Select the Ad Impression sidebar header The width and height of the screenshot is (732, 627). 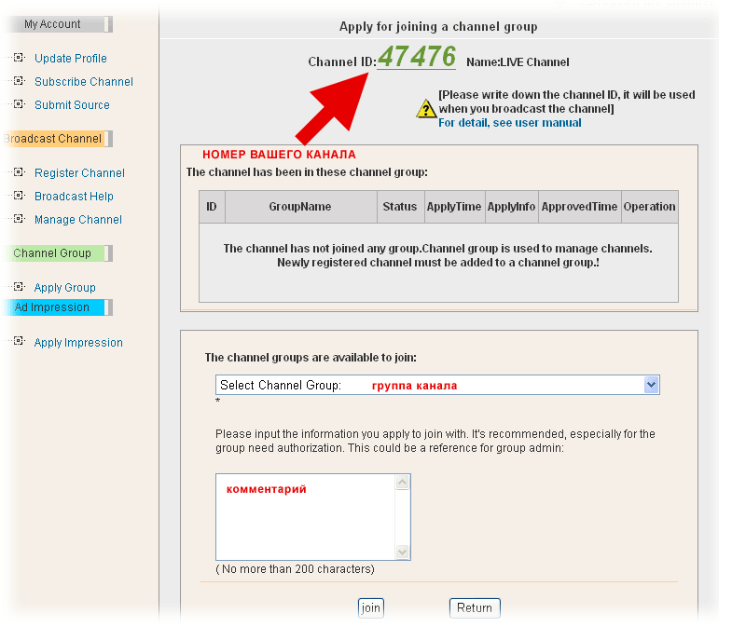56,307
